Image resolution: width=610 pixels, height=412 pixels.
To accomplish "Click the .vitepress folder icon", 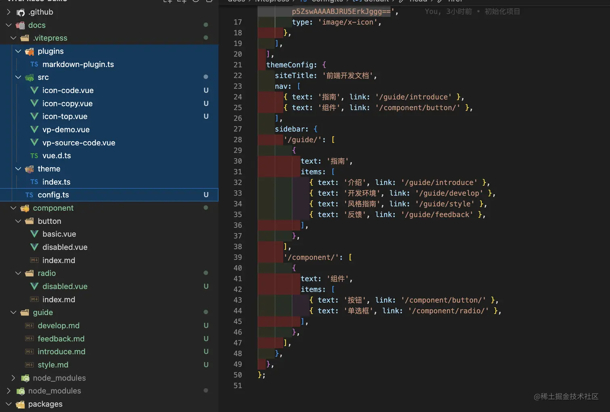I will point(25,38).
